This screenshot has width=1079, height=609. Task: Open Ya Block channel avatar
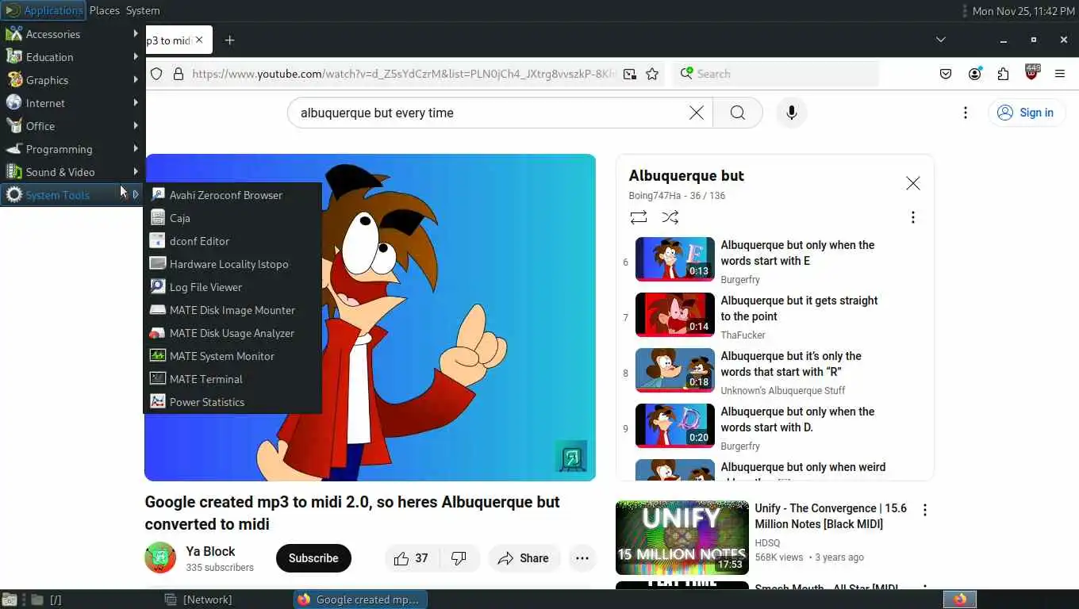pyautogui.click(x=160, y=558)
